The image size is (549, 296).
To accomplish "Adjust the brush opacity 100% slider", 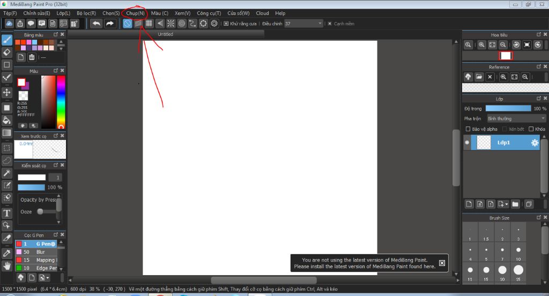I will coord(31,187).
